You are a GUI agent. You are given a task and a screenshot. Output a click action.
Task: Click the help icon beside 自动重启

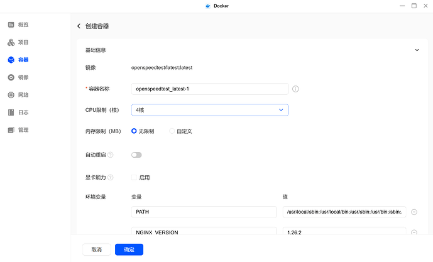(x=111, y=155)
